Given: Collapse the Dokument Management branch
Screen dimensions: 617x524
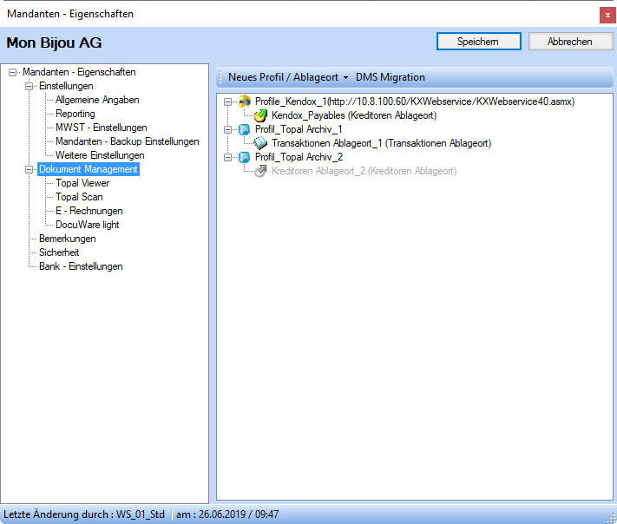Looking at the screenshot, I should pos(30,169).
